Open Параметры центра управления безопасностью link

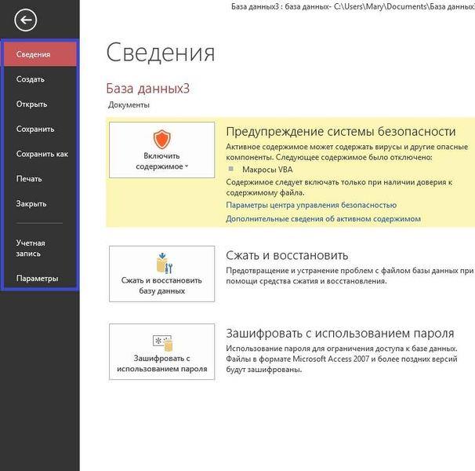click(x=311, y=205)
